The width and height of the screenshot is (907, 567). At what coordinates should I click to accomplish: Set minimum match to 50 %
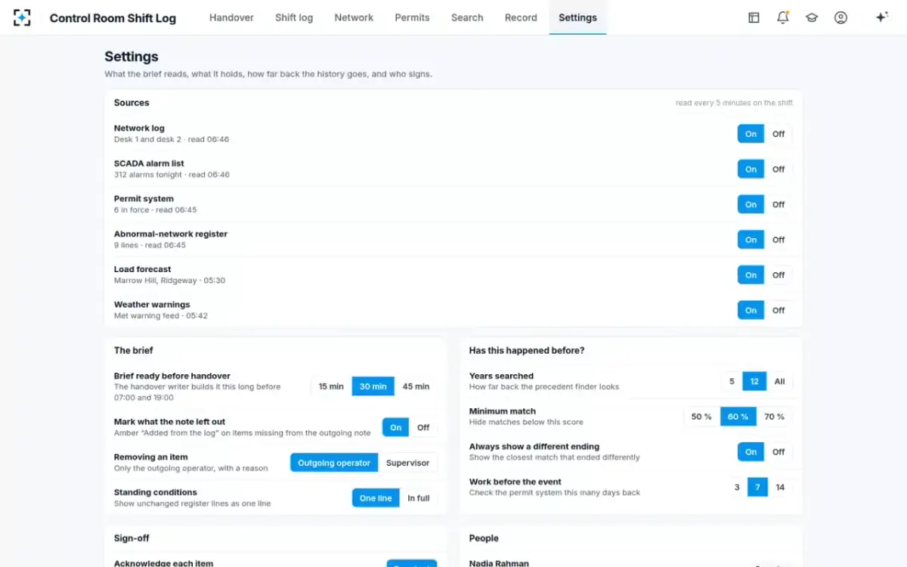[x=701, y=417]
